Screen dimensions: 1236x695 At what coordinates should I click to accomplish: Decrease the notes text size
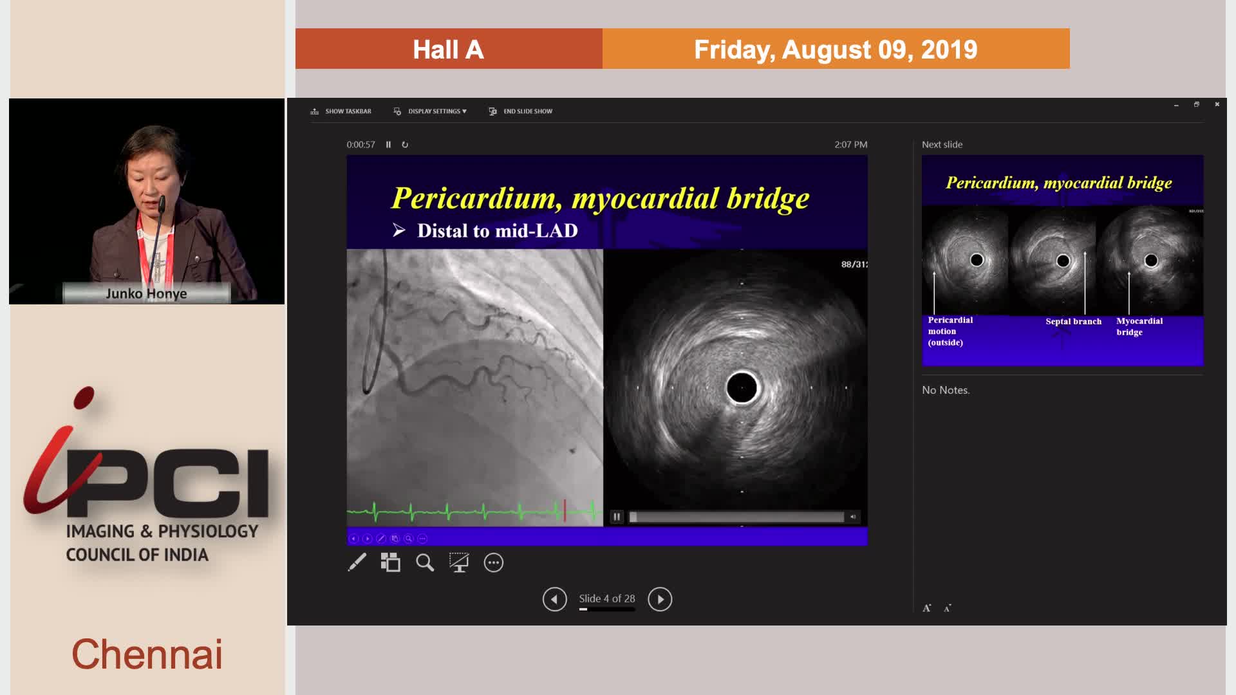(x=947, y=608)
